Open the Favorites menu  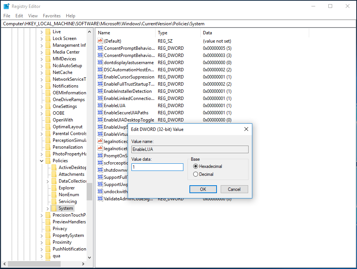pos(52,16)
